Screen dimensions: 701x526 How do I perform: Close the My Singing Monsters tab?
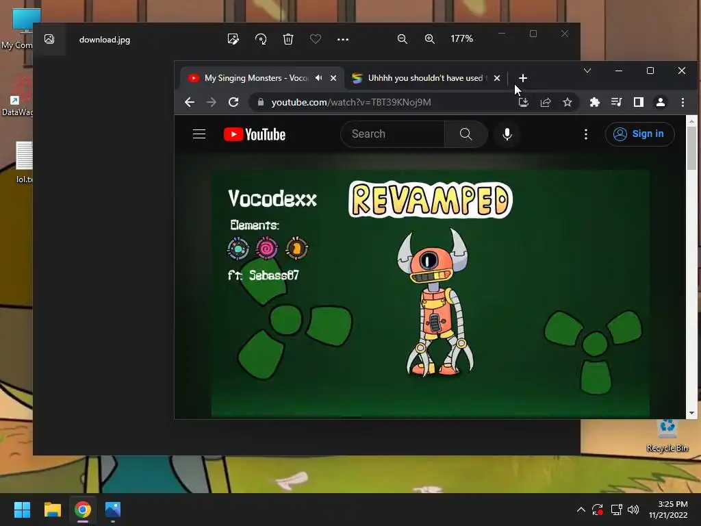tap(333, 78)
